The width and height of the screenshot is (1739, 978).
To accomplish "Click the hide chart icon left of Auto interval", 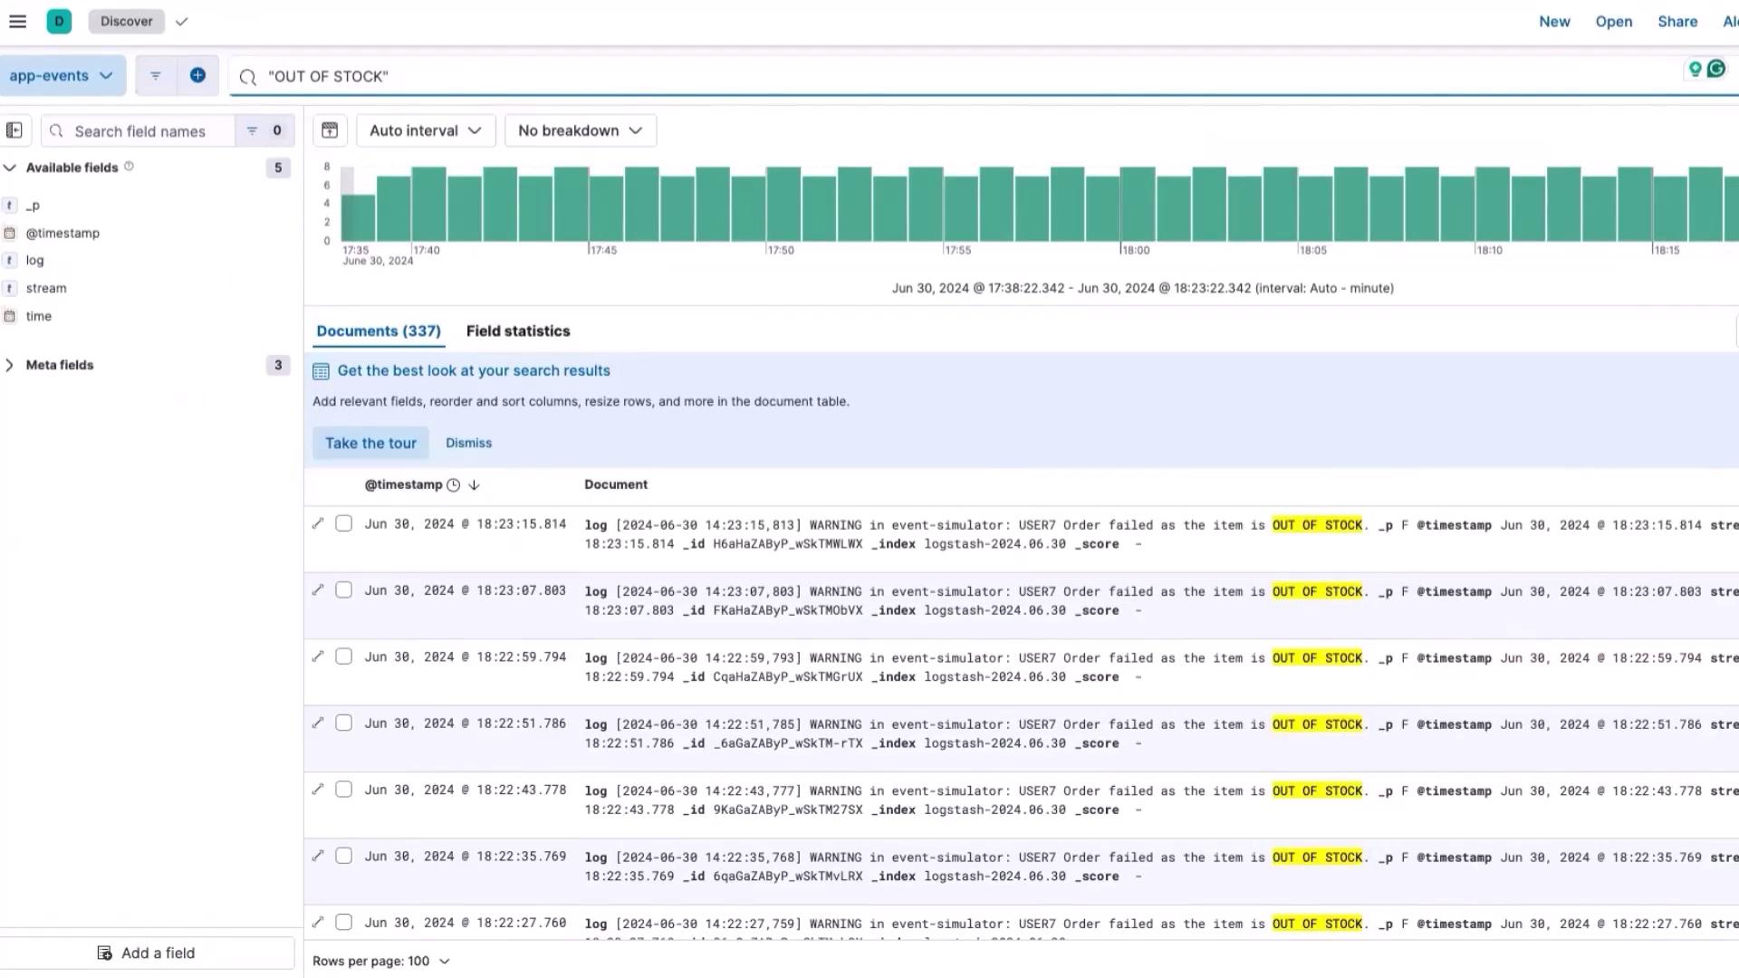I will [330, 130].
